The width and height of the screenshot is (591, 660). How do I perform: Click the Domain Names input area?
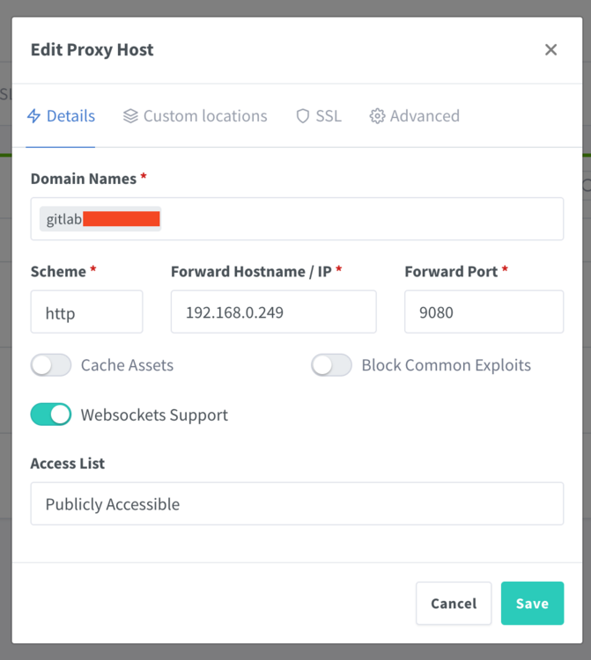pos(297,219)
